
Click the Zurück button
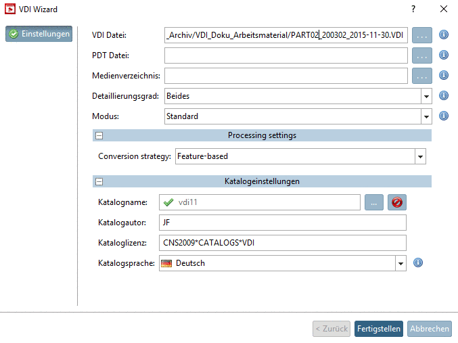tap(331, 329)
